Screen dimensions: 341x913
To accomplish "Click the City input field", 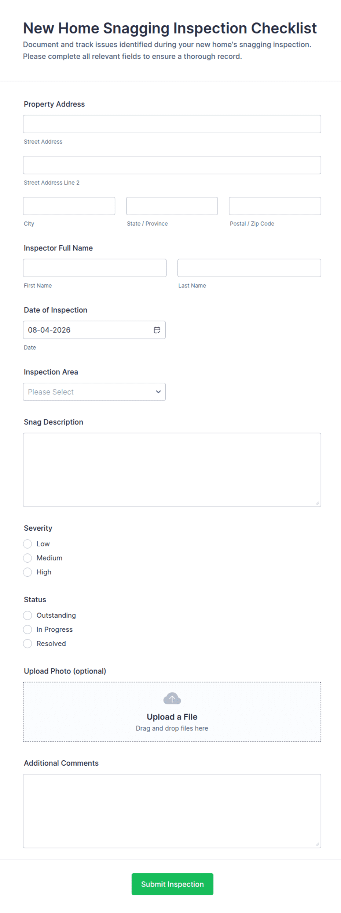I will [69, 206].
